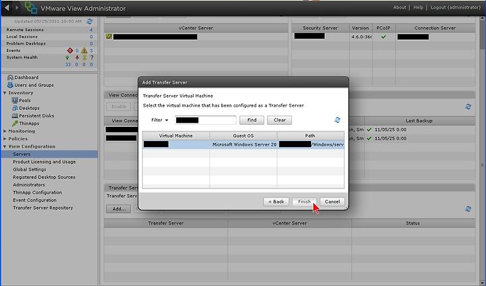This screenshot has height=286, width=486.
Task: Click the Last Backup column header
Action: tap(419, 121)
